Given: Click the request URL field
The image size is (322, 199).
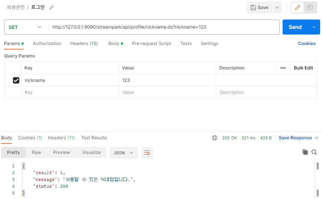Looking at the screenshot, I should [164, 27].
